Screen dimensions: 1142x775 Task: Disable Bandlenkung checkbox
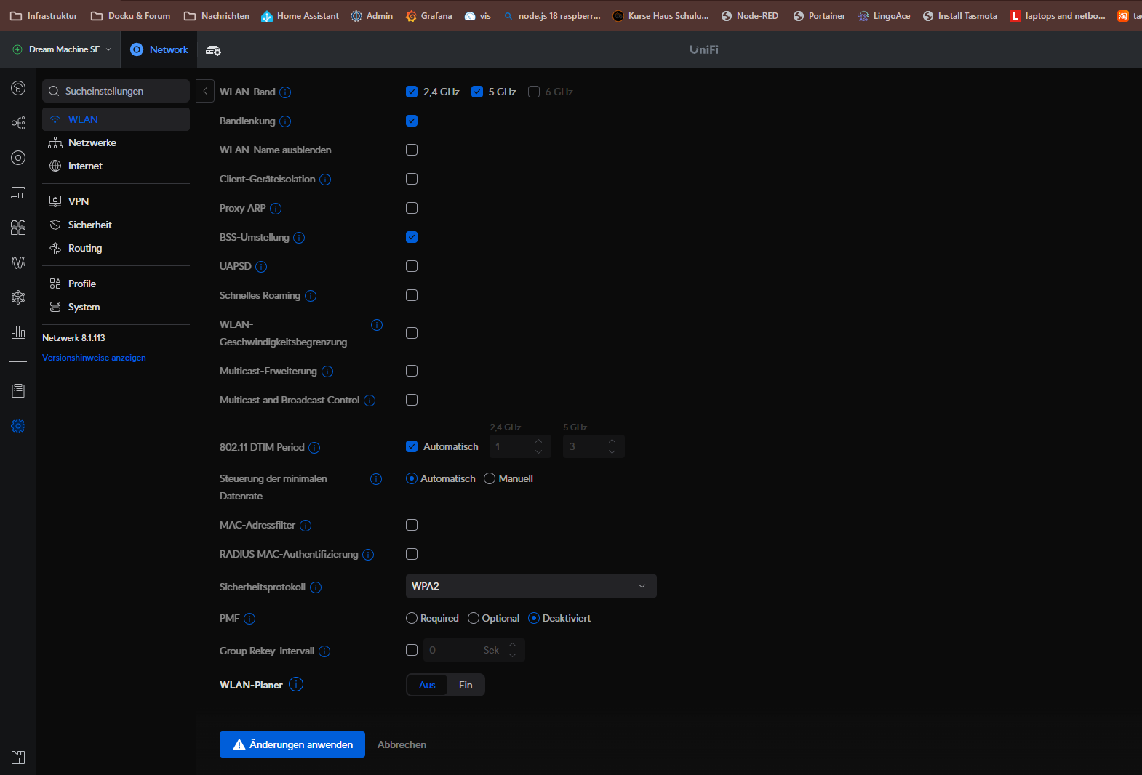pos(412,121)
